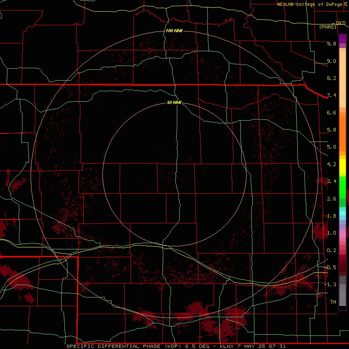Click the bright yellow band of the color bar

pos(342,166)
